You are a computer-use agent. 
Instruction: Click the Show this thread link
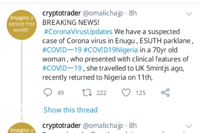coord(70,110)
